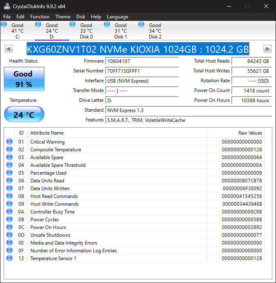
Task: Select raw value 0000000807CB78
Action: pos(242,180)
